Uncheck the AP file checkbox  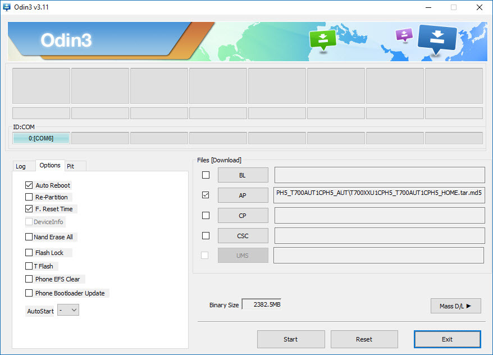pyautogui.click(x=206, y=195)
